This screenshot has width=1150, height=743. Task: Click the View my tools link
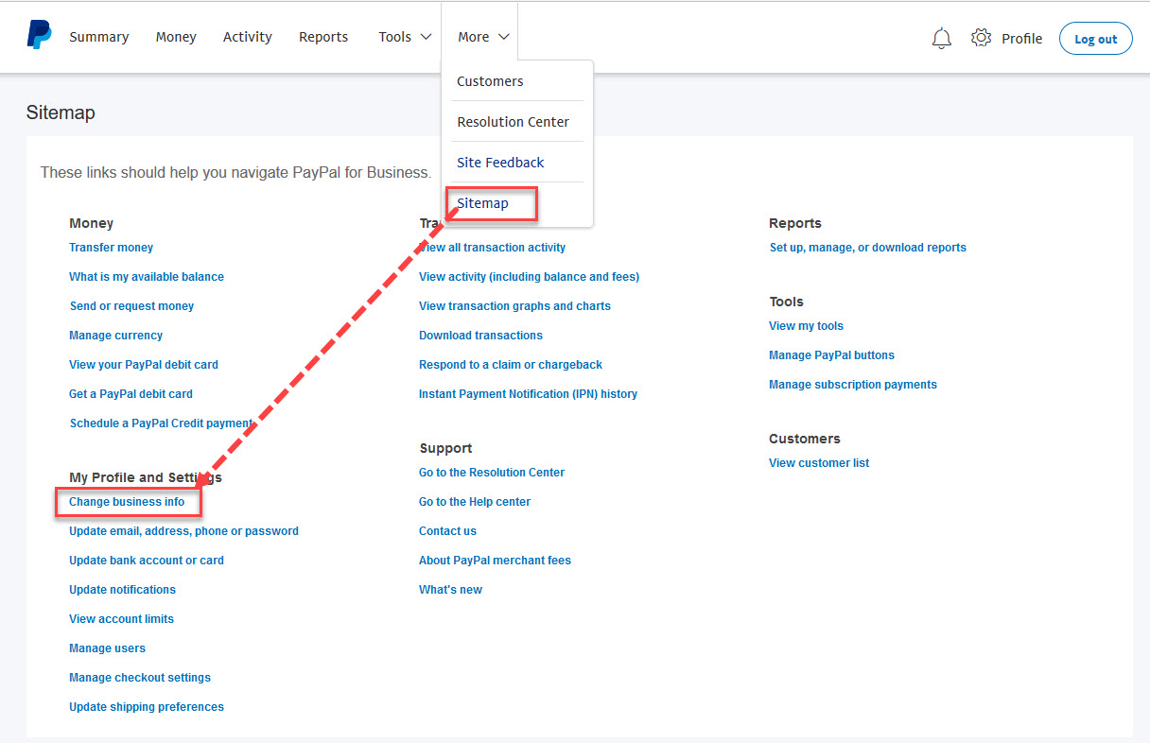806,326
